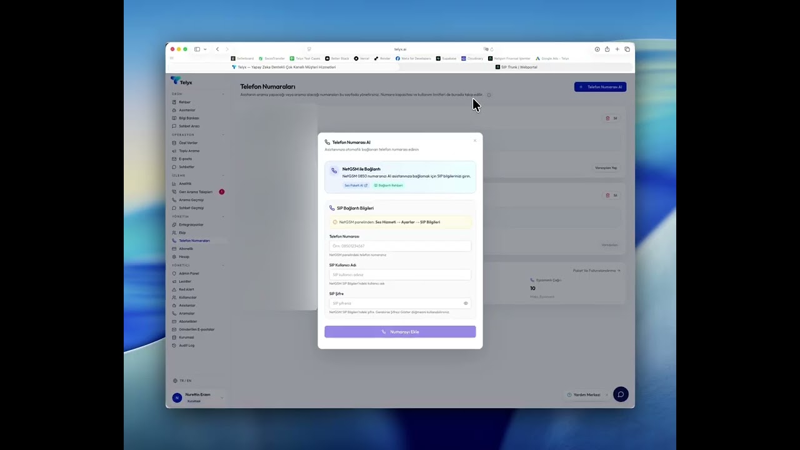
Task: Open Admin Panel in the sidebar
Action: pyautogui.click(x=189, y=273)
